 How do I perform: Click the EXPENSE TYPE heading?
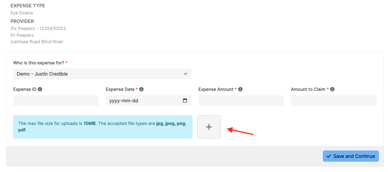point(28,6)
